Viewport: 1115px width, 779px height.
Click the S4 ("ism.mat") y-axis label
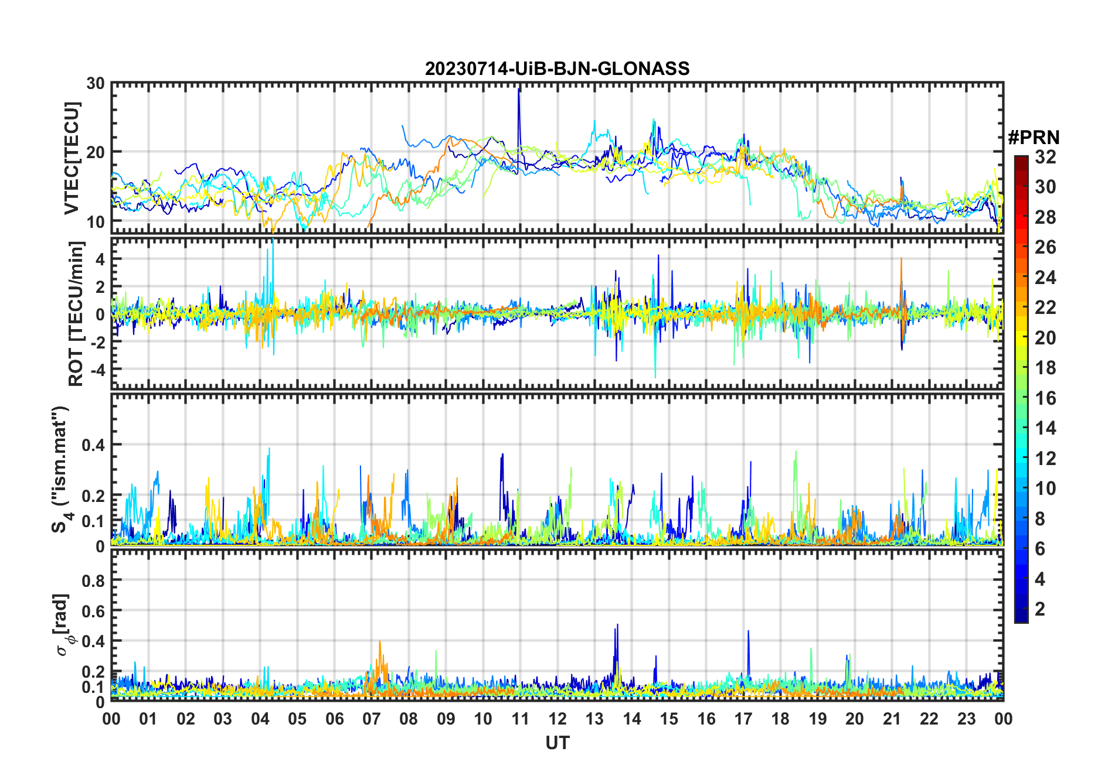[x=61, y=469]
